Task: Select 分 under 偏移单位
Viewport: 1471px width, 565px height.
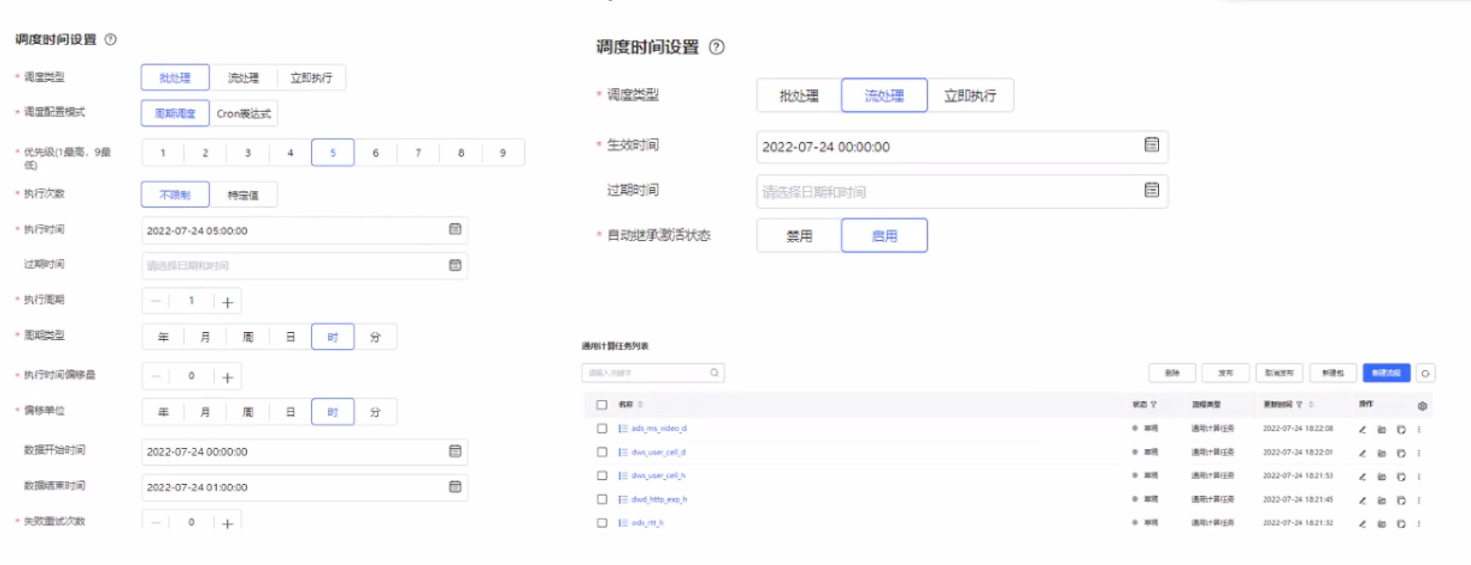Action: (375, 412)
